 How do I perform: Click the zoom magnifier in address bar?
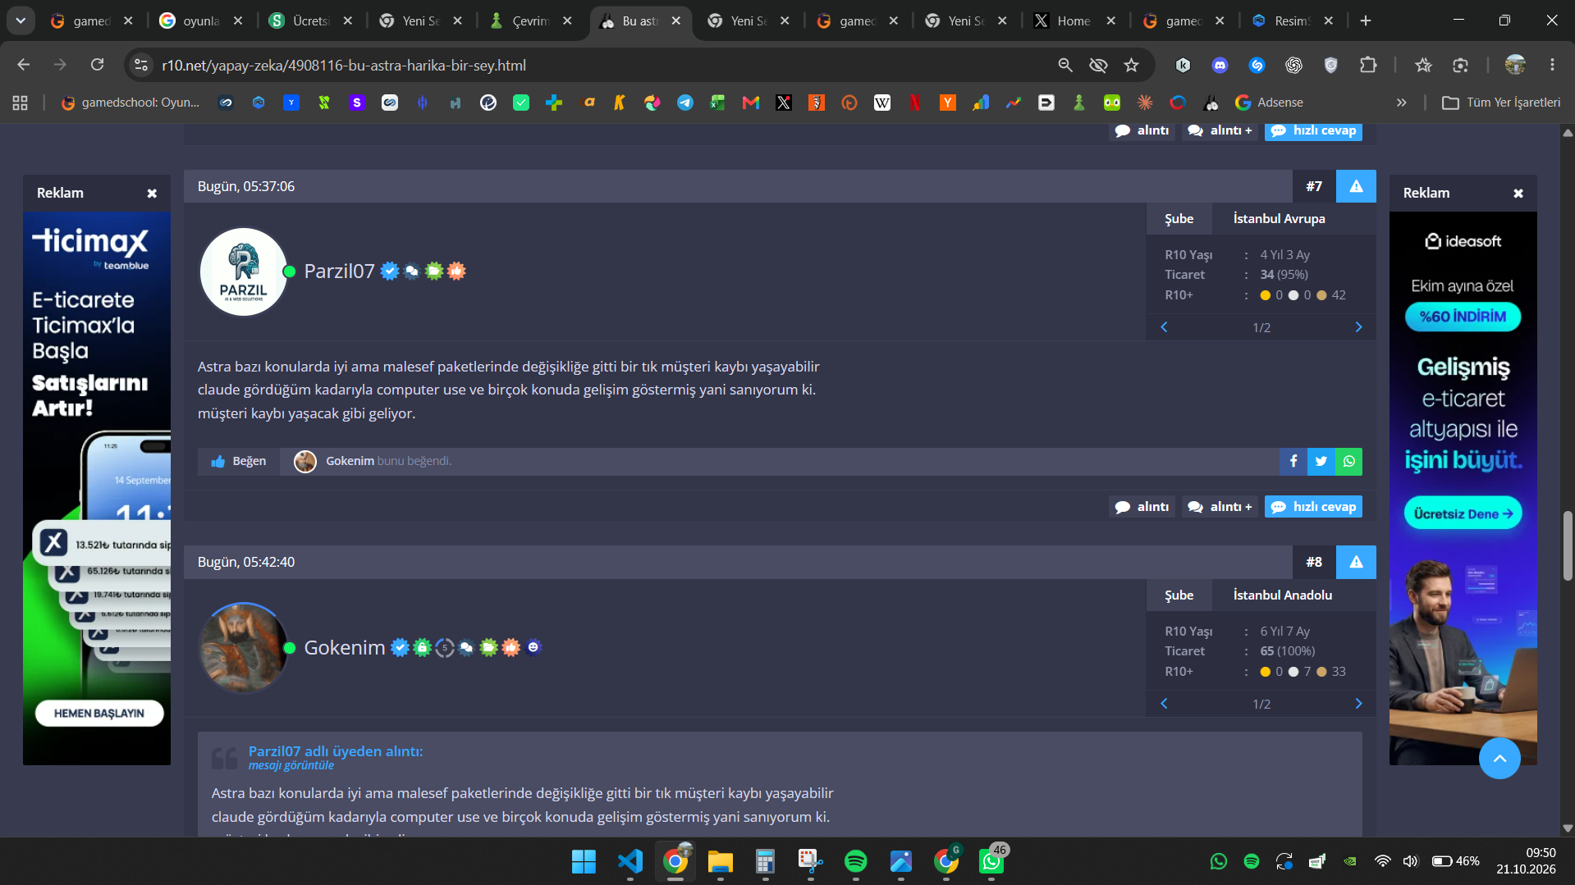click(1064, 65)
